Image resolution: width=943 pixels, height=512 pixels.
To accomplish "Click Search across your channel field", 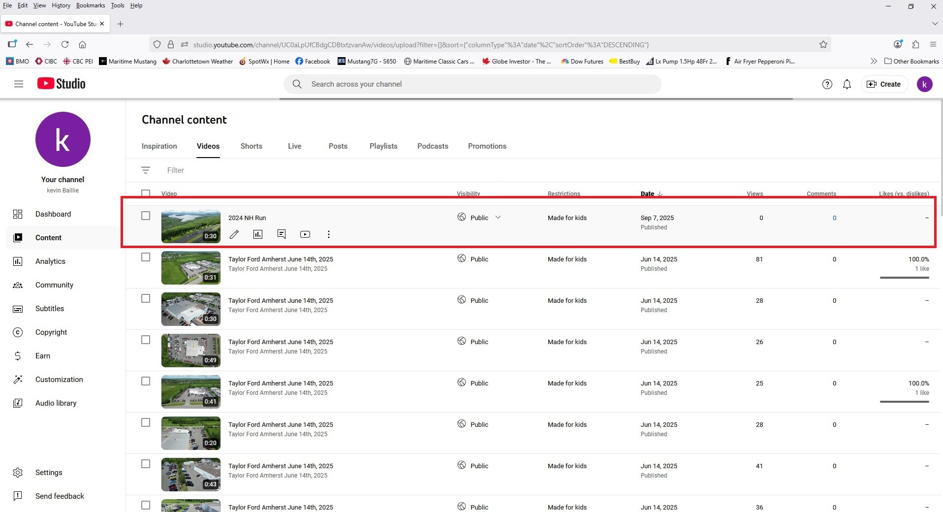I will 472,84.
